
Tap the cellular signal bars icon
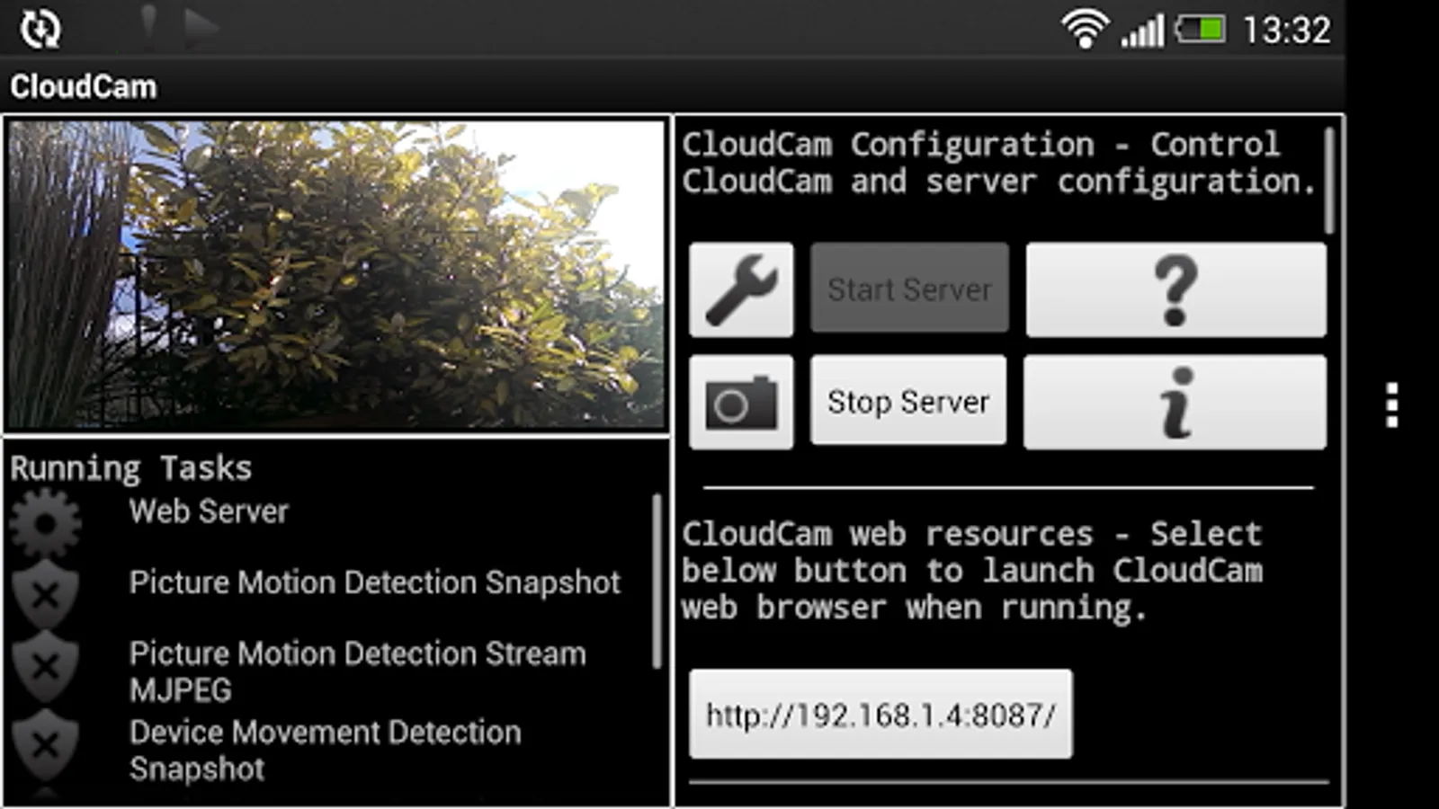click(1142, 31)
